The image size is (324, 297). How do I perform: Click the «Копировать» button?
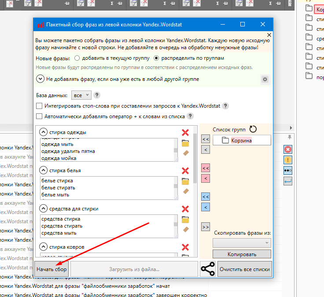click(242, 254)
